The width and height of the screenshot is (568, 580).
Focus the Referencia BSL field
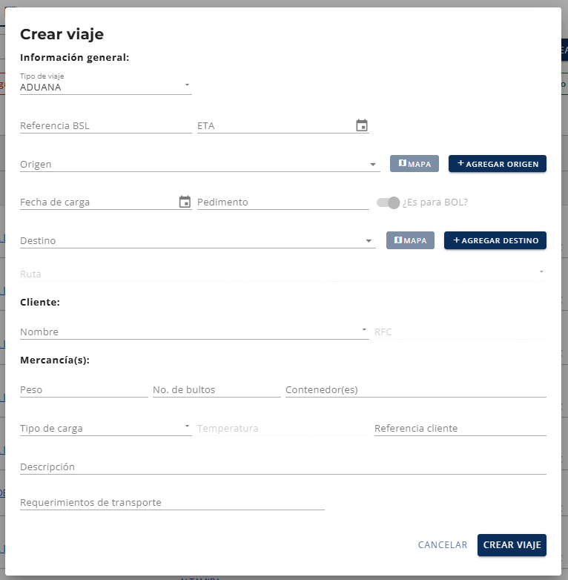(x=106, y=126)
